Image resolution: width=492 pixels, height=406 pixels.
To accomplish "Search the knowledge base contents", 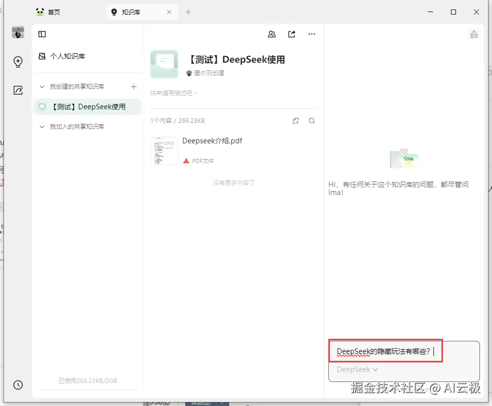I will [x=312, y=121].
